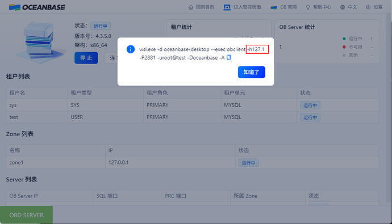This screenshot has width=392, height=224.
Task: Click the cluster 运行中 status badge
Action: click(100, 26)
